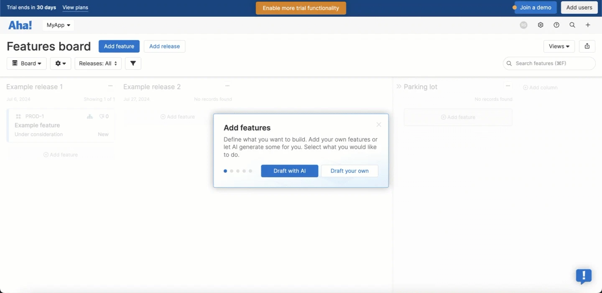Image resolution: width=602 pixels, height=293 pixels.
Task: Click the blue Add feature button
Action: 119,46
